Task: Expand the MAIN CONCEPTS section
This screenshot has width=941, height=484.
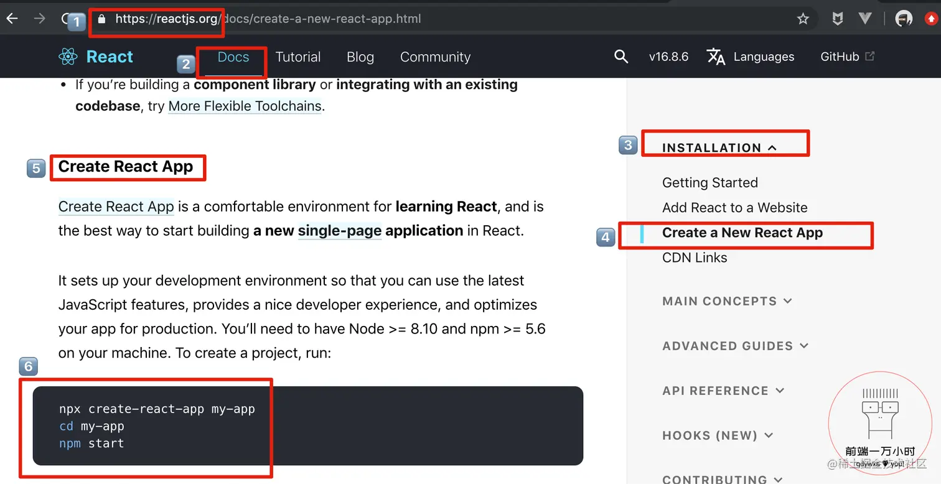Action: 727,301
